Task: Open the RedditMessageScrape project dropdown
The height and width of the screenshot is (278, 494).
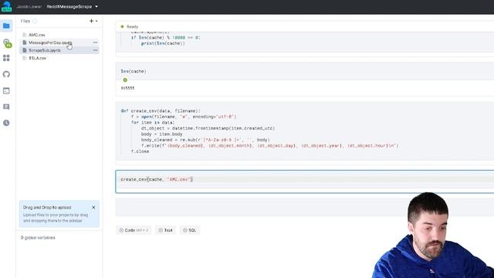Action: pos(72,7)
